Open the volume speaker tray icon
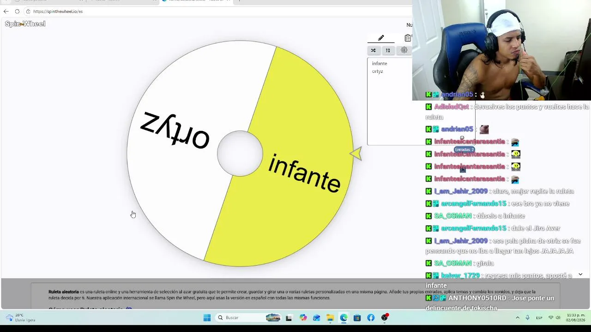591x332 pixels. [558, 318]
